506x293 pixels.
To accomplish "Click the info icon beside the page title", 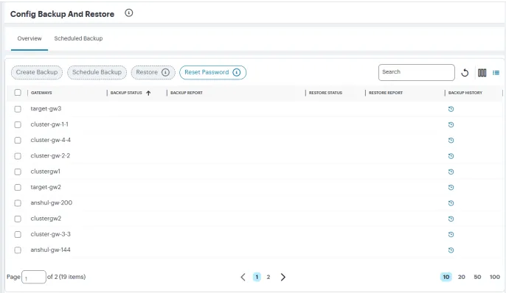I will [129, 13].
